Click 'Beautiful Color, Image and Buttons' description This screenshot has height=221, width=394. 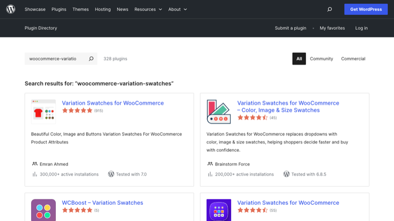tap(107, 138)
